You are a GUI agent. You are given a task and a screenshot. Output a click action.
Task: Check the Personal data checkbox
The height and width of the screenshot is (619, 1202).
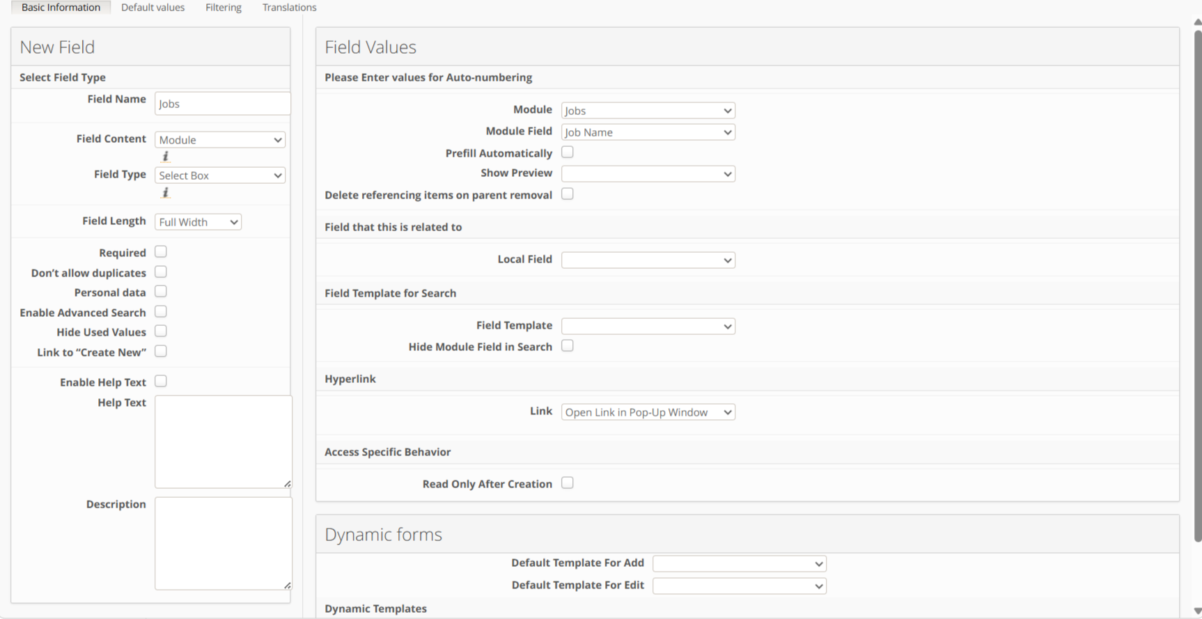161,292
